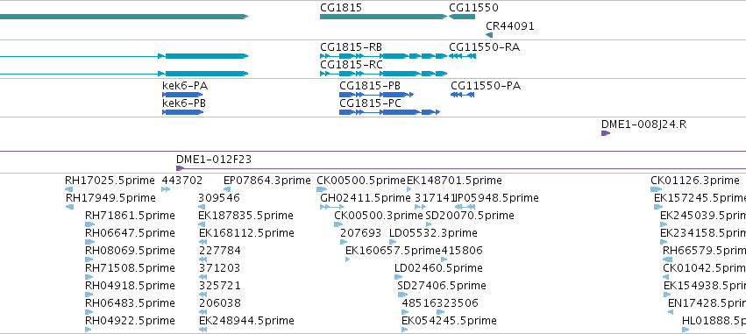Click the DME1-008J24.R purple marker
Screen dimensions: 746x334
pos(606,134)
